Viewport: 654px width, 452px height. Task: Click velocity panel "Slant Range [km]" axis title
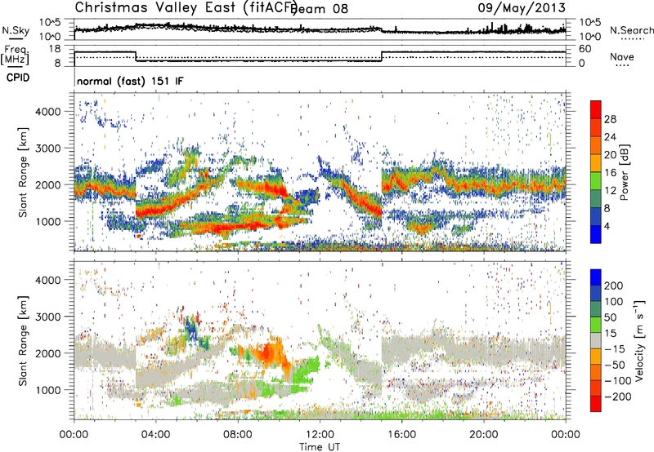point(23,341)
